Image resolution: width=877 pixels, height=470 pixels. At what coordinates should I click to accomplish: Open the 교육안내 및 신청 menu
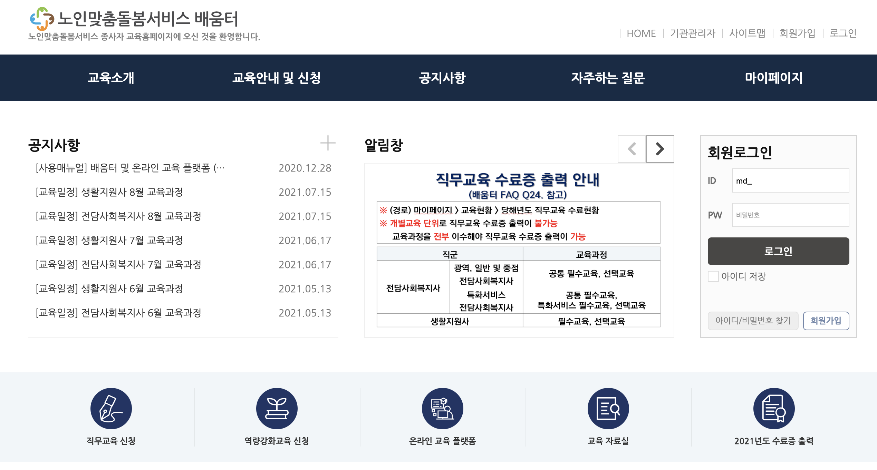(x=276, y=78)
